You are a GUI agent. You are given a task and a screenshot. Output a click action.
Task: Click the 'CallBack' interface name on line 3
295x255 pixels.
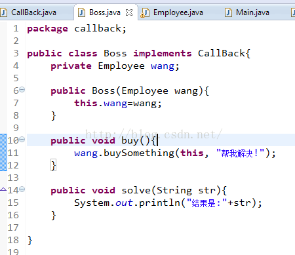click(222, 53)
